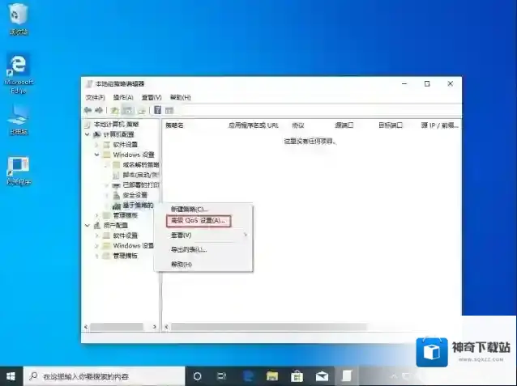Click the Cortana circle in the taskbar
517x386 pixels.
click(x=197, y=376)
